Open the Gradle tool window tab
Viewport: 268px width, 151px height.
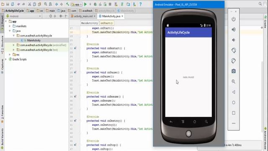tap(265, 22)
